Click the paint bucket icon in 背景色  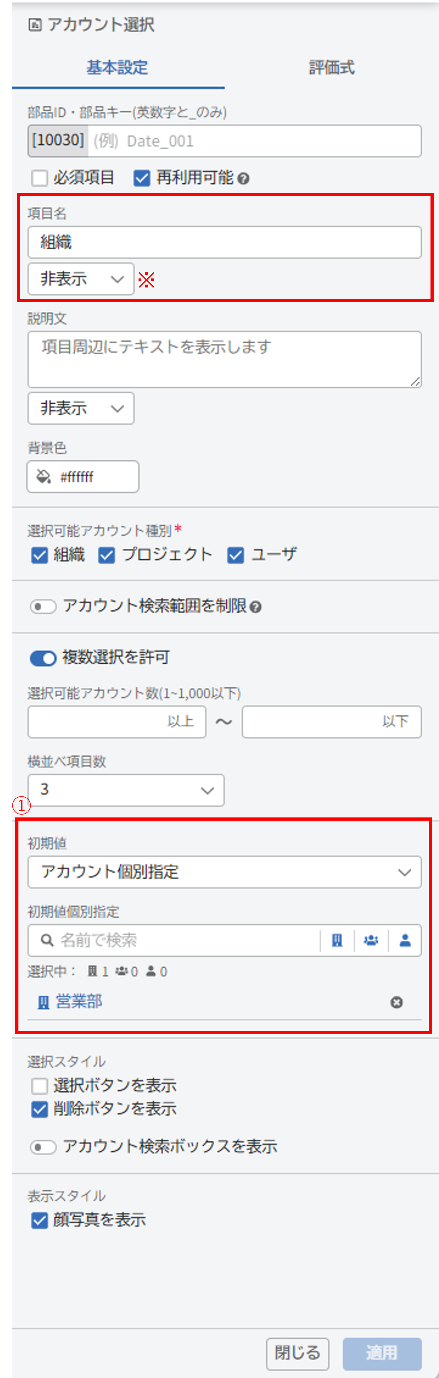tap(43, 476)
